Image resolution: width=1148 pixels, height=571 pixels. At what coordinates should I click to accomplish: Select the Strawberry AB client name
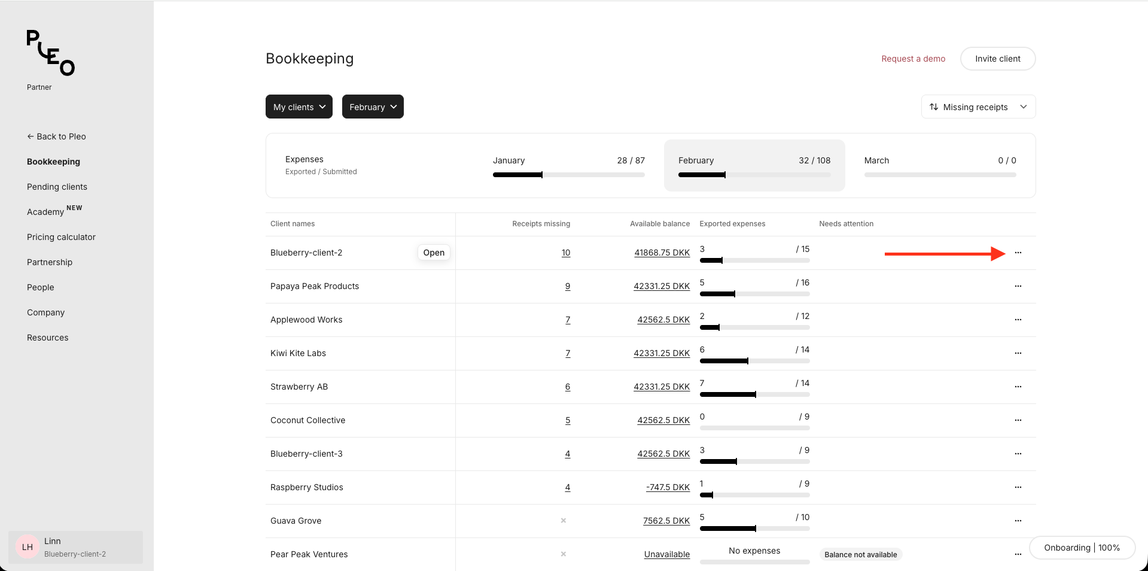coord(299,387)
